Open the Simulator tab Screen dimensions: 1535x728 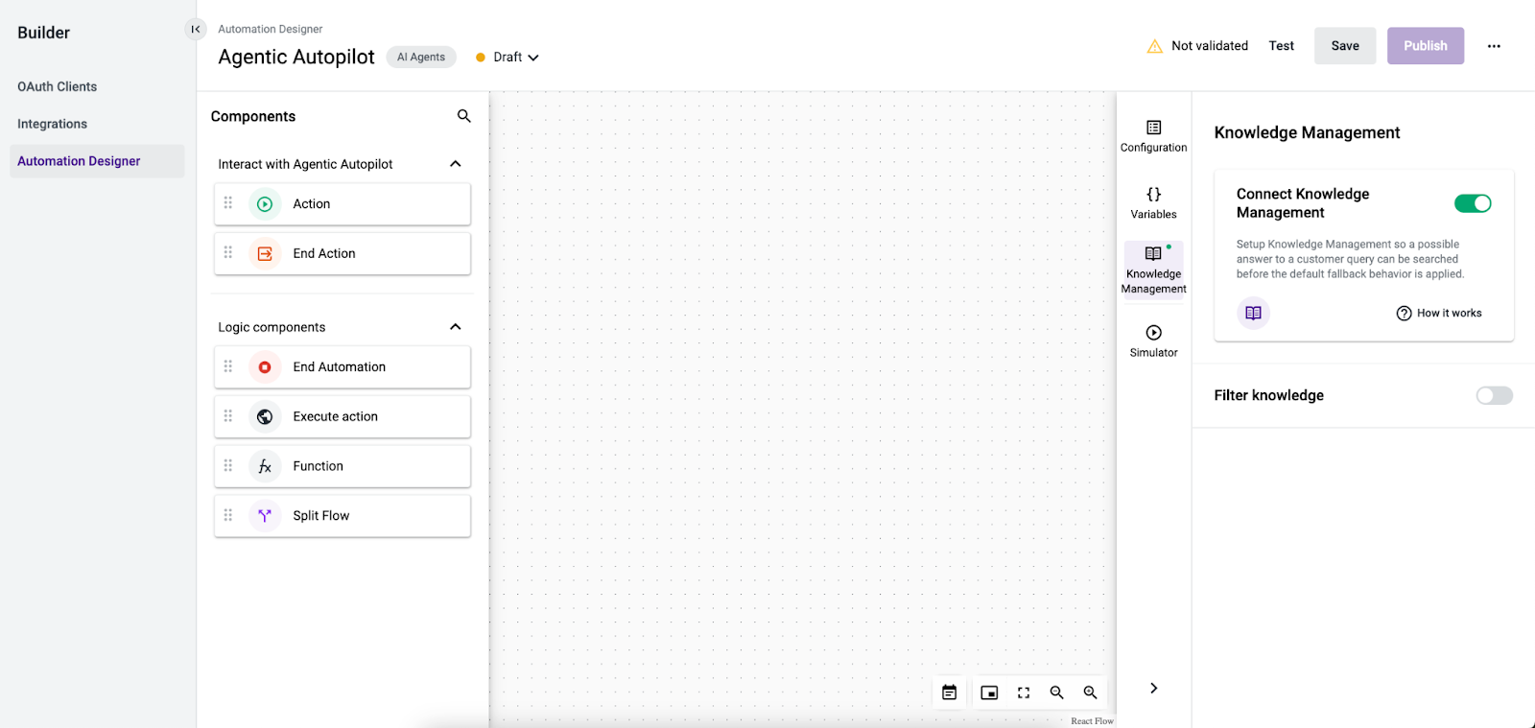[1153, 341]
